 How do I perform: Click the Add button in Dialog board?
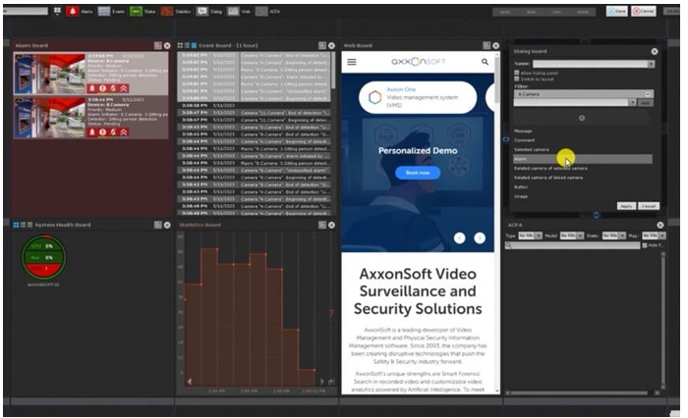tap(645, 102)
